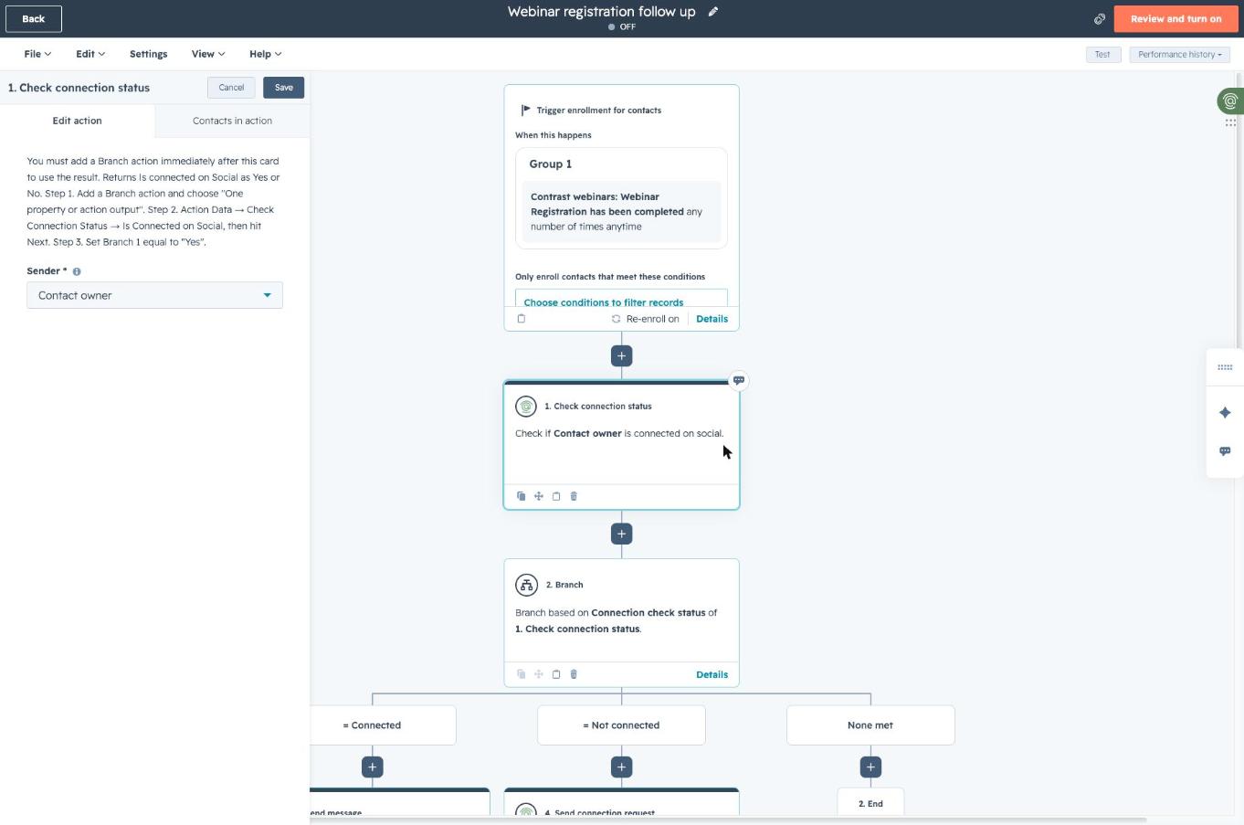The width and height of the screenshot is (1244, 825).
Task: Click the 4. Send connection request card
Action: click(621, 802)
